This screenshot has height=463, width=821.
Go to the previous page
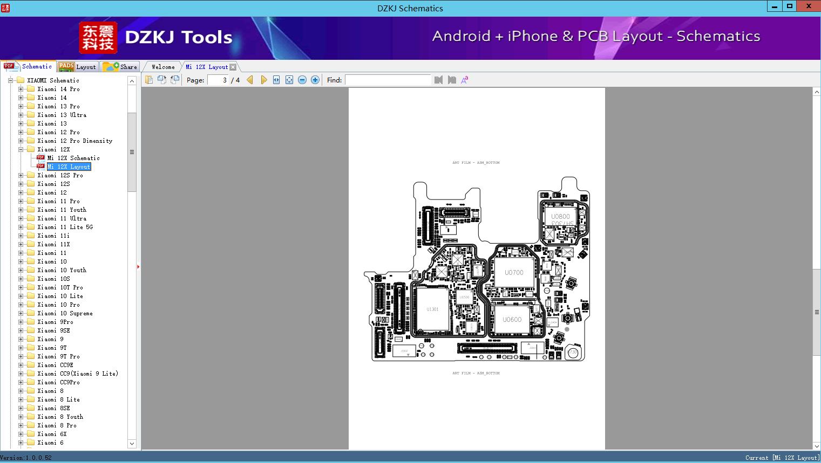click(250, 80)
